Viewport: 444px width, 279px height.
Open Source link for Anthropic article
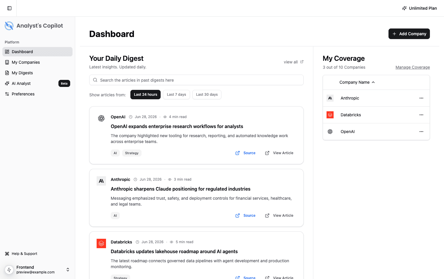click(x=245, y=216)
